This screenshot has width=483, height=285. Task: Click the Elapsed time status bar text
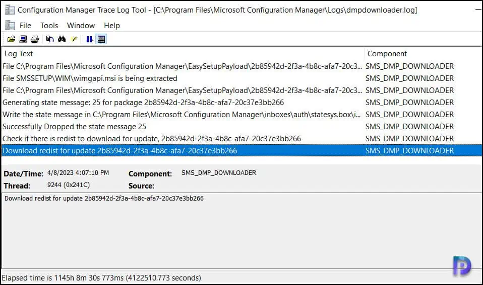tap(101, 278)
